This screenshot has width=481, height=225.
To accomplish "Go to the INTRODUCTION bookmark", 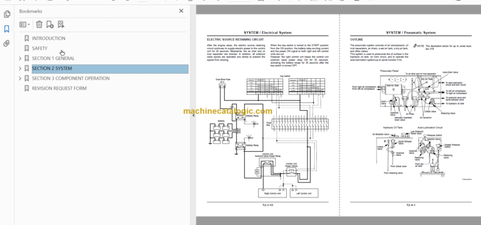I will (48, 38).
